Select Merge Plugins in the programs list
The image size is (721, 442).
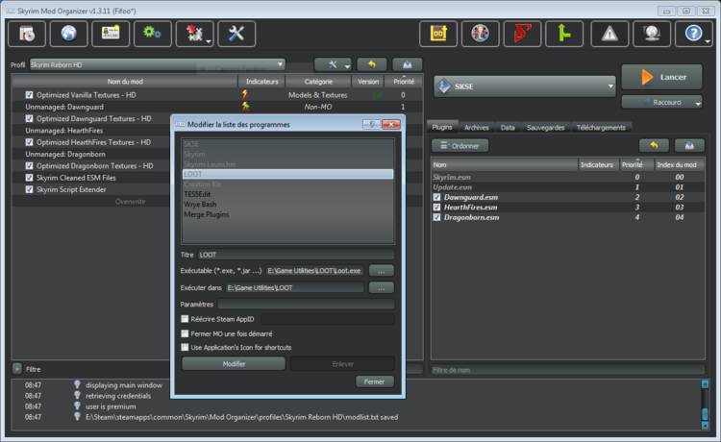click(287, 214)
